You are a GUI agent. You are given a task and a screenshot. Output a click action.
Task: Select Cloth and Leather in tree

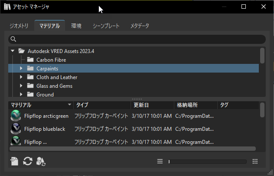[57, 77]
